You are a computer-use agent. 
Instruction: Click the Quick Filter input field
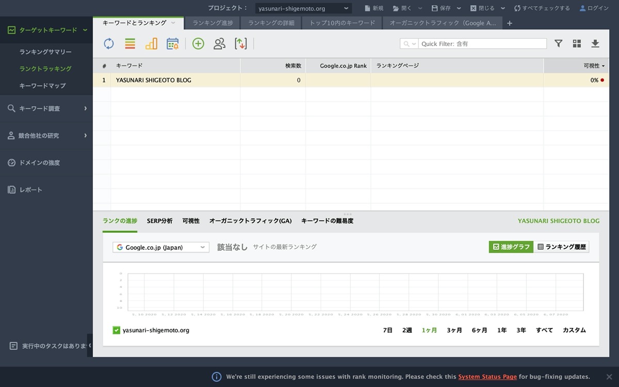pyautogui.click(x=482, y=44)
